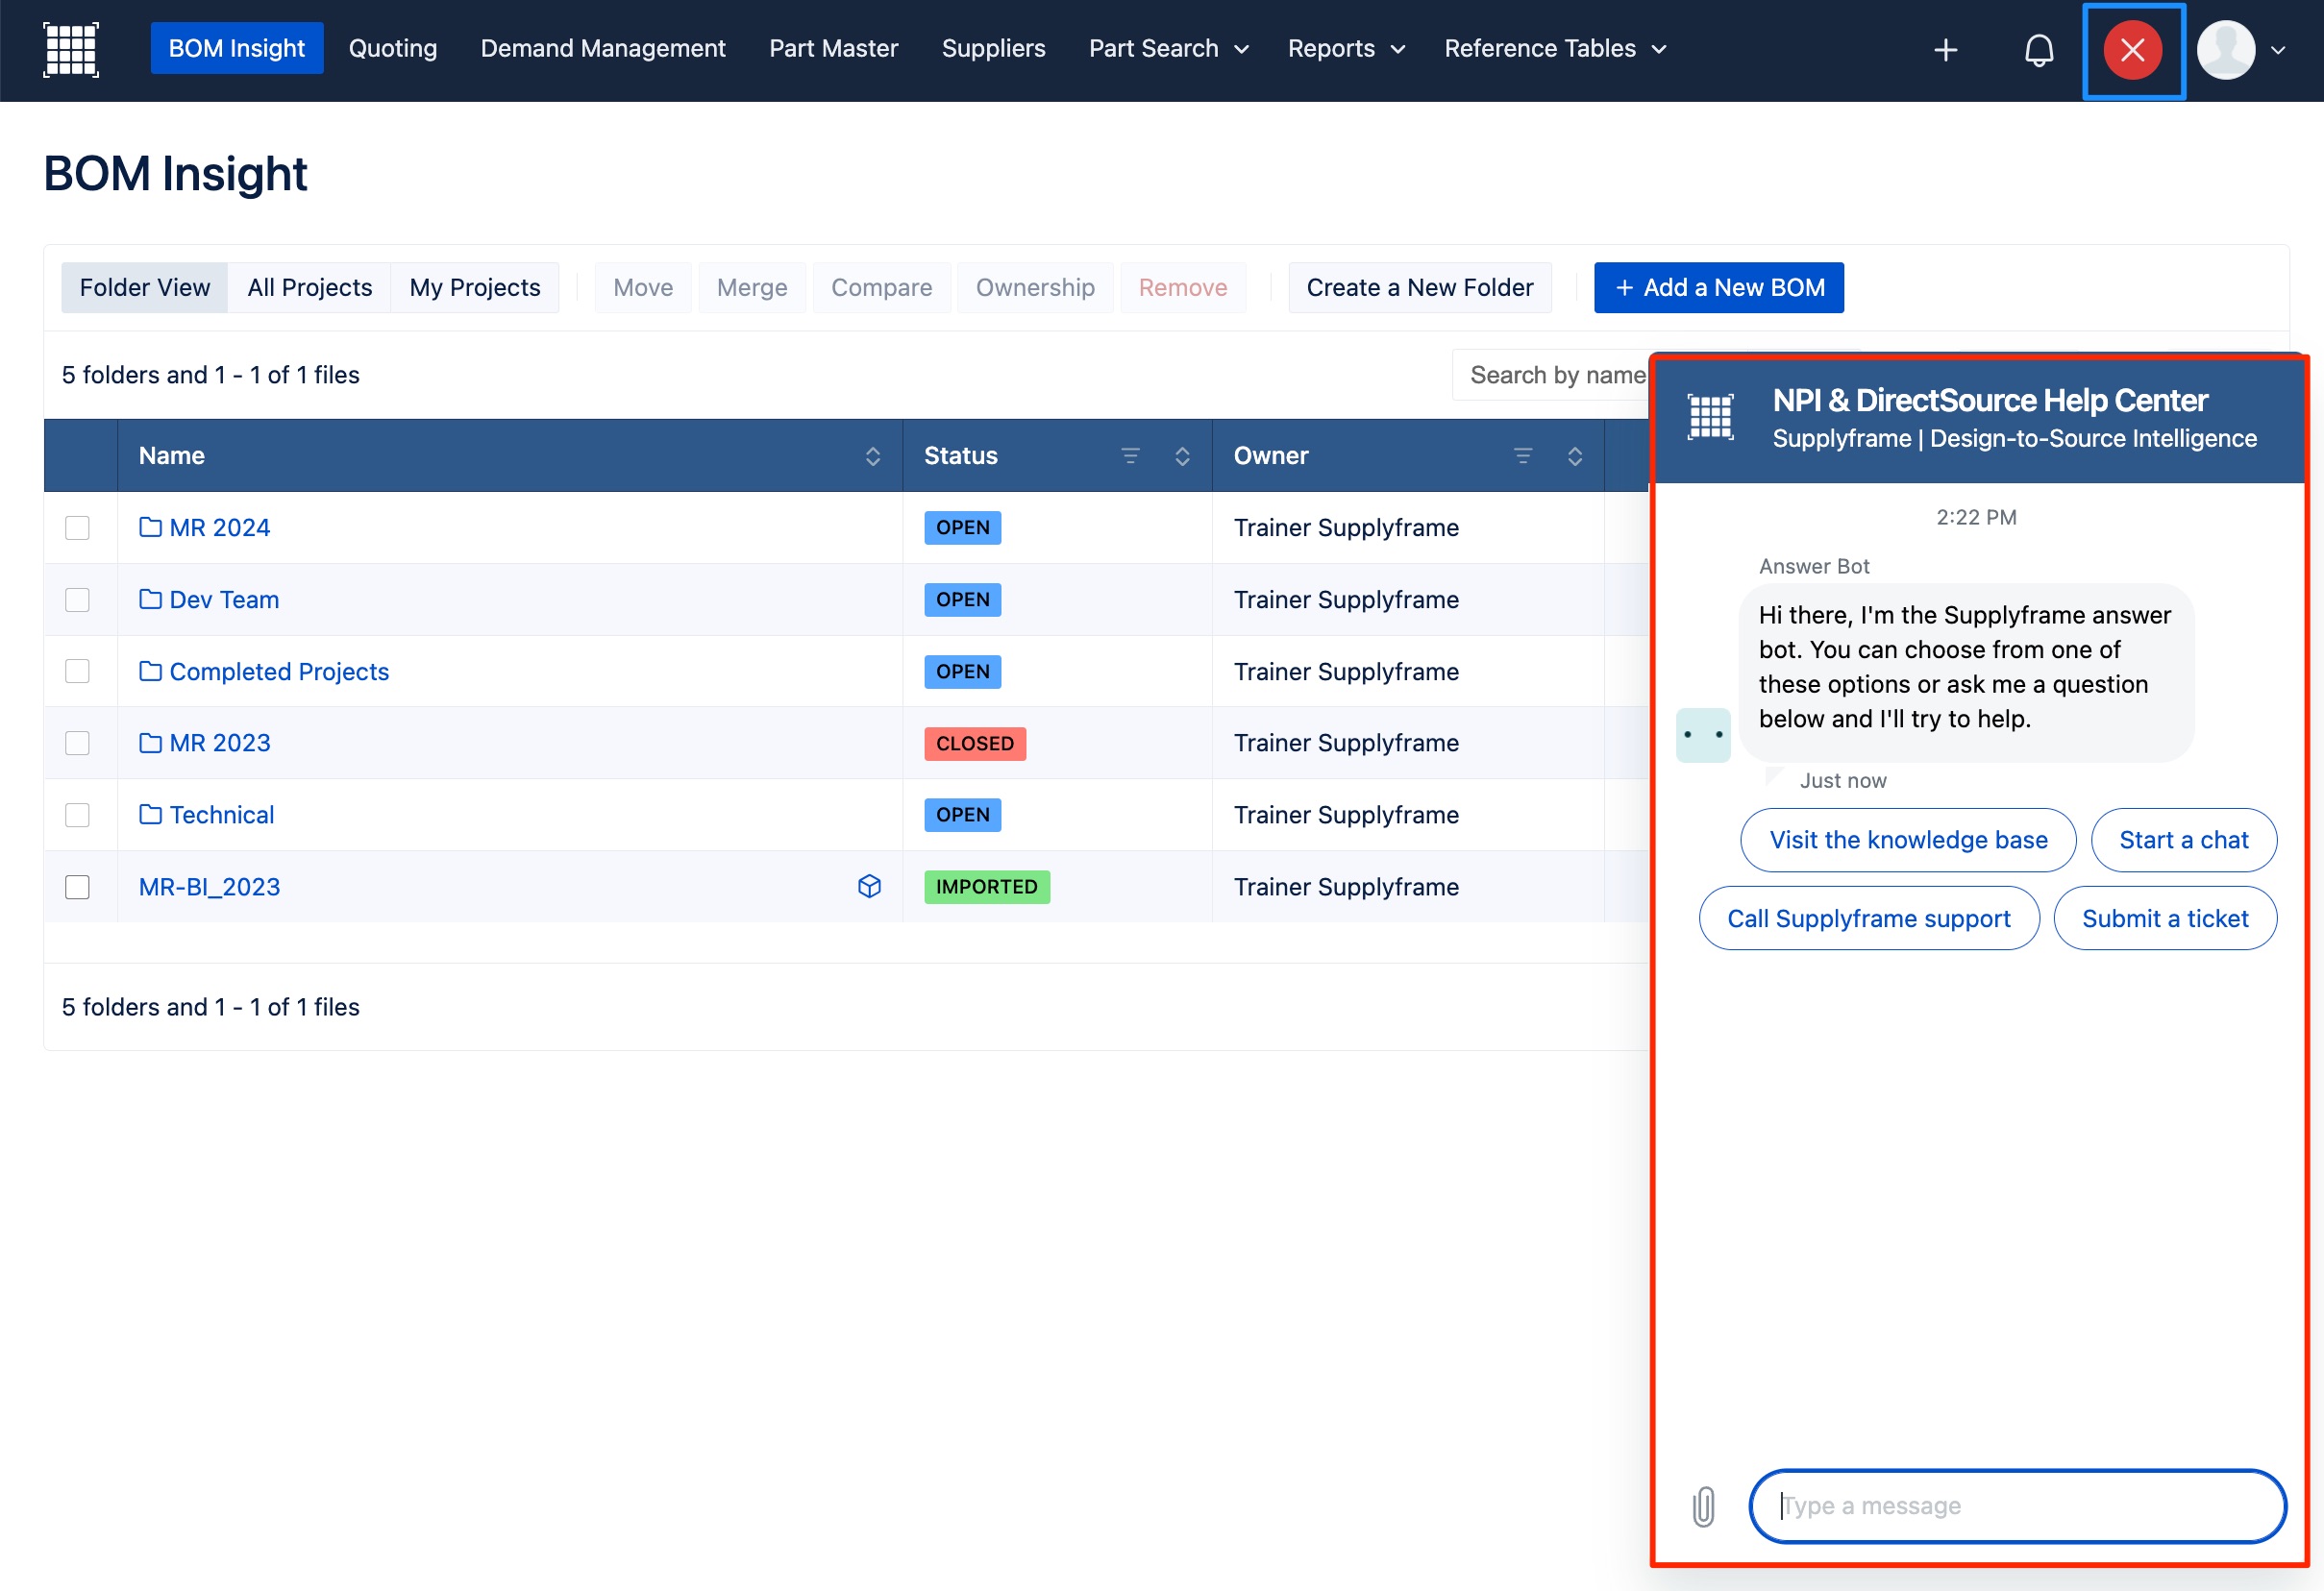Viewport: 2324px width, 1591px height.
Task: Sort by the Status column arrows
Action: (x=1182, y=455)
